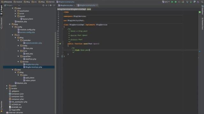Click Collapse All icon in Project panel

click(47, 5)
